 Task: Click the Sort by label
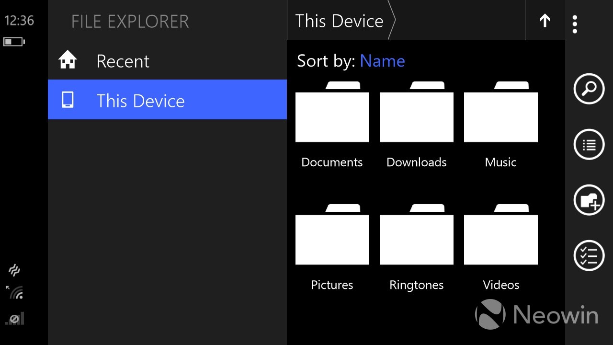tap(326, 61)
